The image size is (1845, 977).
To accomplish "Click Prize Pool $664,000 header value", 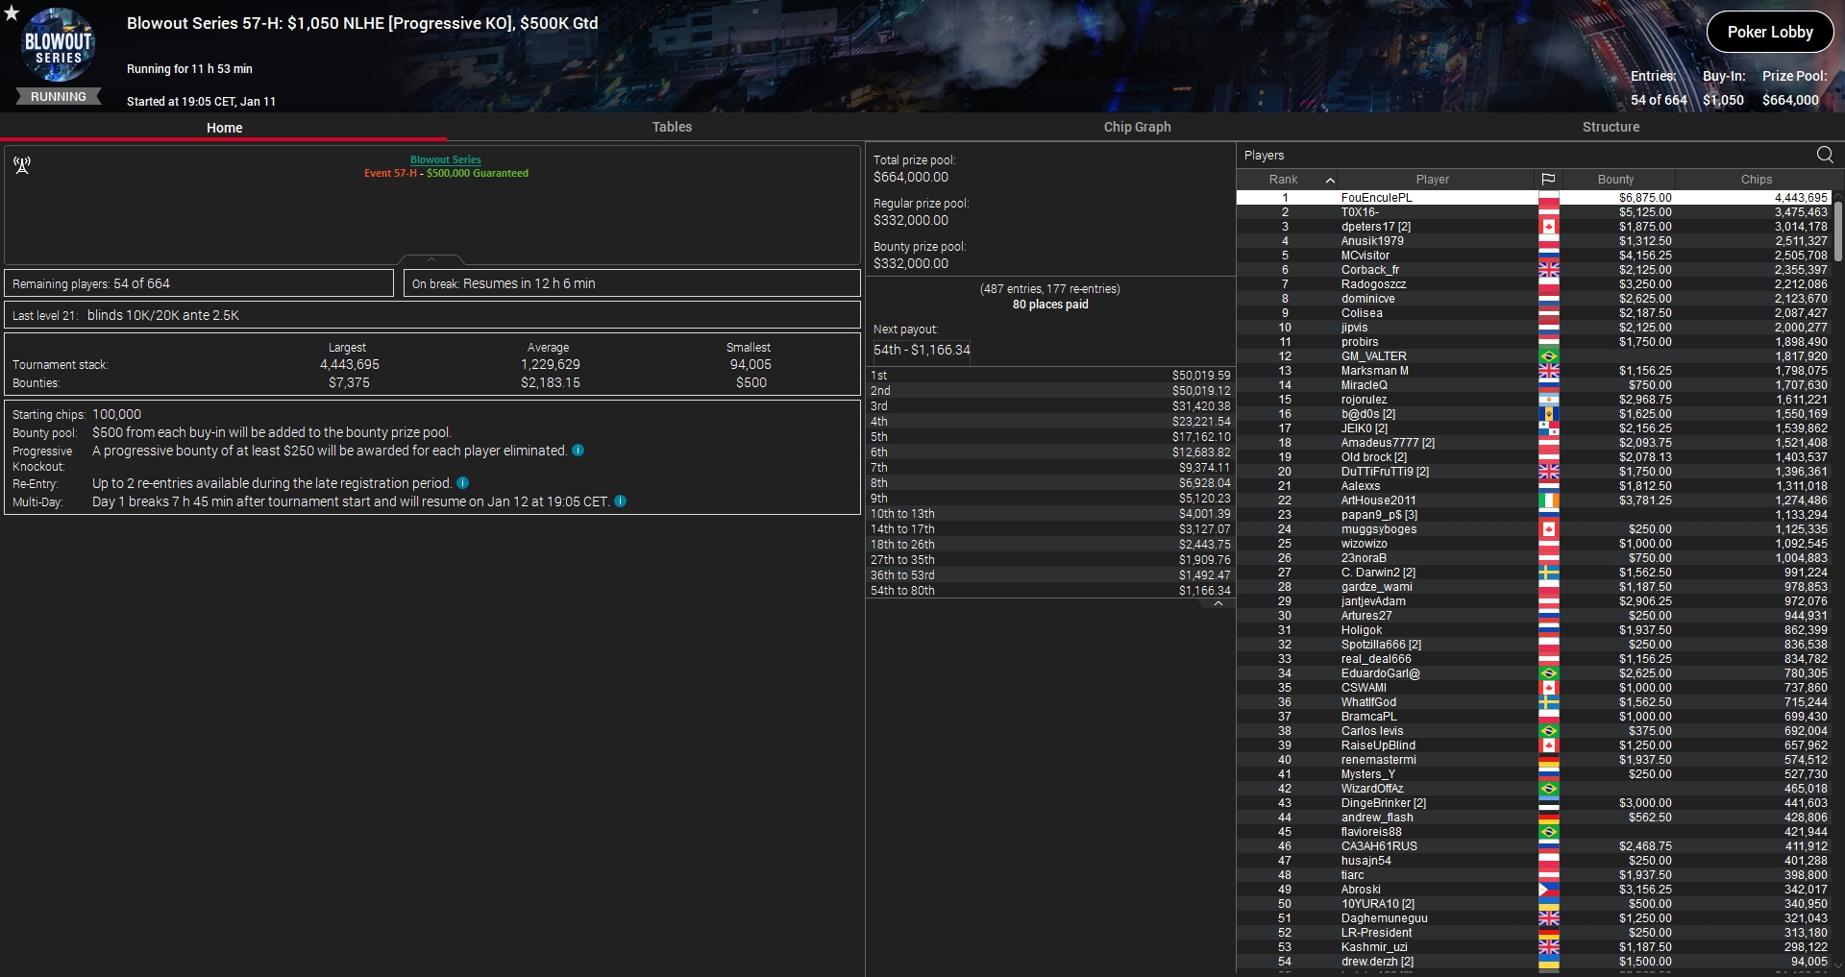I will (1790, 100).
